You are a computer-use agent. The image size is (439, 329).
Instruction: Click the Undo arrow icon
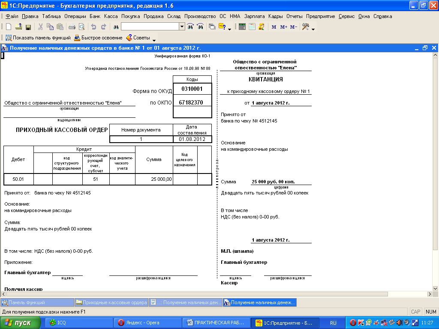[93, 27]
